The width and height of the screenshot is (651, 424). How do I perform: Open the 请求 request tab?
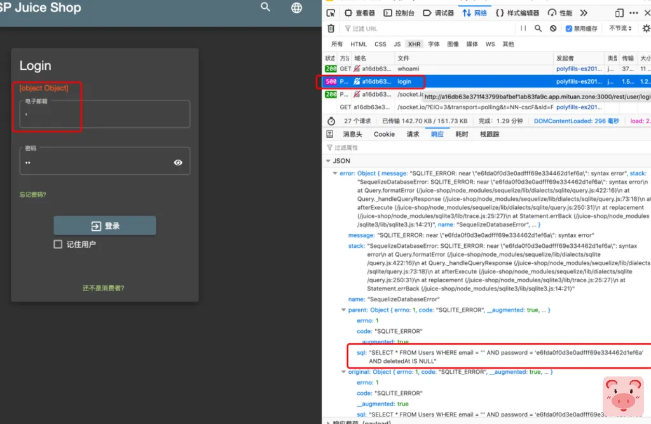click(413, 134)
